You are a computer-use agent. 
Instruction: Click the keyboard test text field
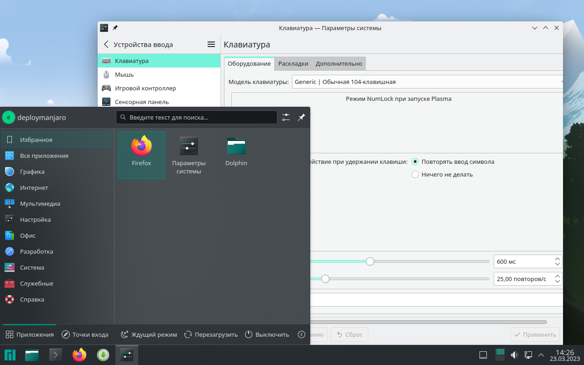tap(436, 300)
